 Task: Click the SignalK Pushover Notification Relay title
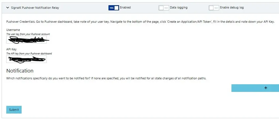click(35, 8)
